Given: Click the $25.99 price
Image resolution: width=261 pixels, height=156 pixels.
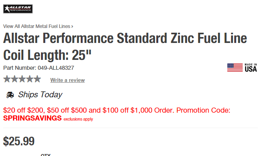Looking at the screenshot, I should click(19, 141).
